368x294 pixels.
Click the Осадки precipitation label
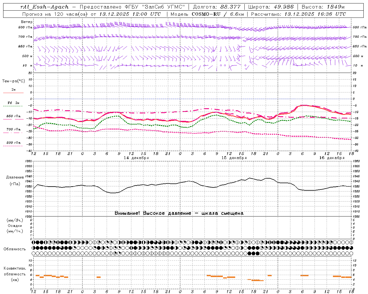(x=15, y=226)
